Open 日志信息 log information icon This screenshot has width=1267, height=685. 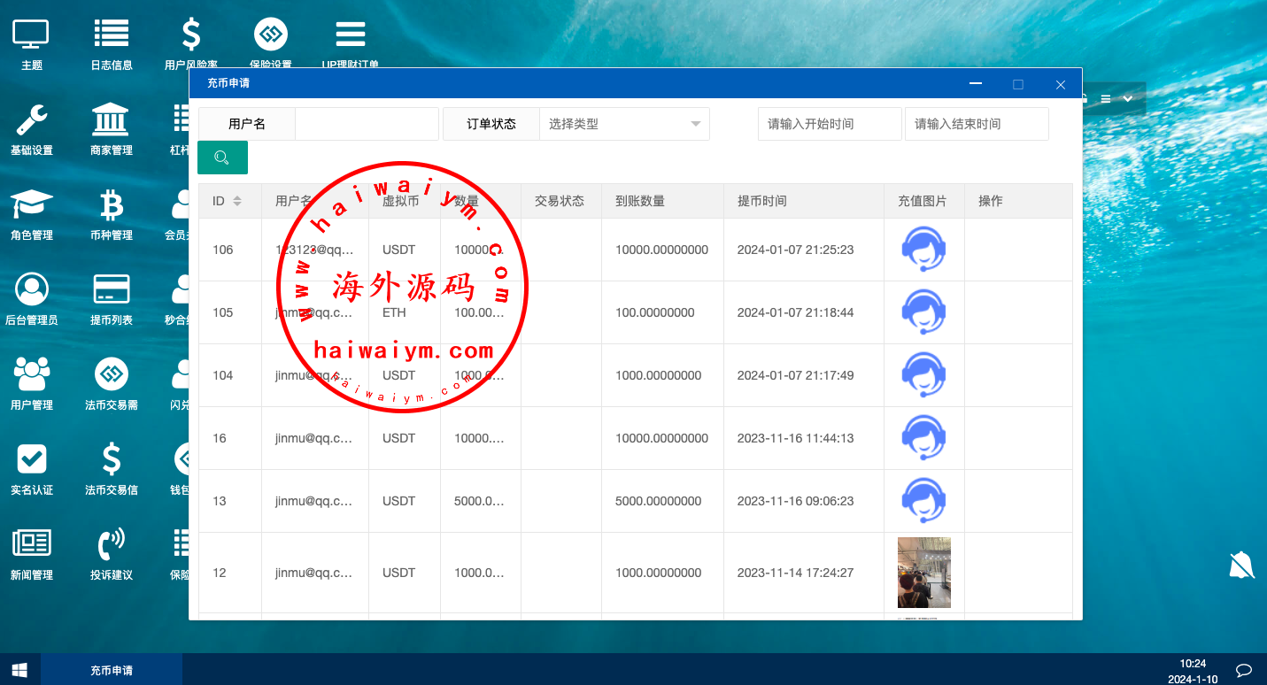[111, 35]
